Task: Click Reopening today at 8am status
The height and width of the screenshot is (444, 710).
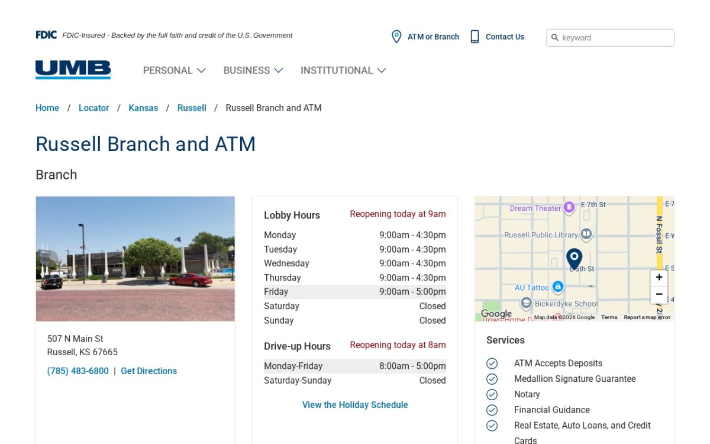Action: [x=398, y=345]
